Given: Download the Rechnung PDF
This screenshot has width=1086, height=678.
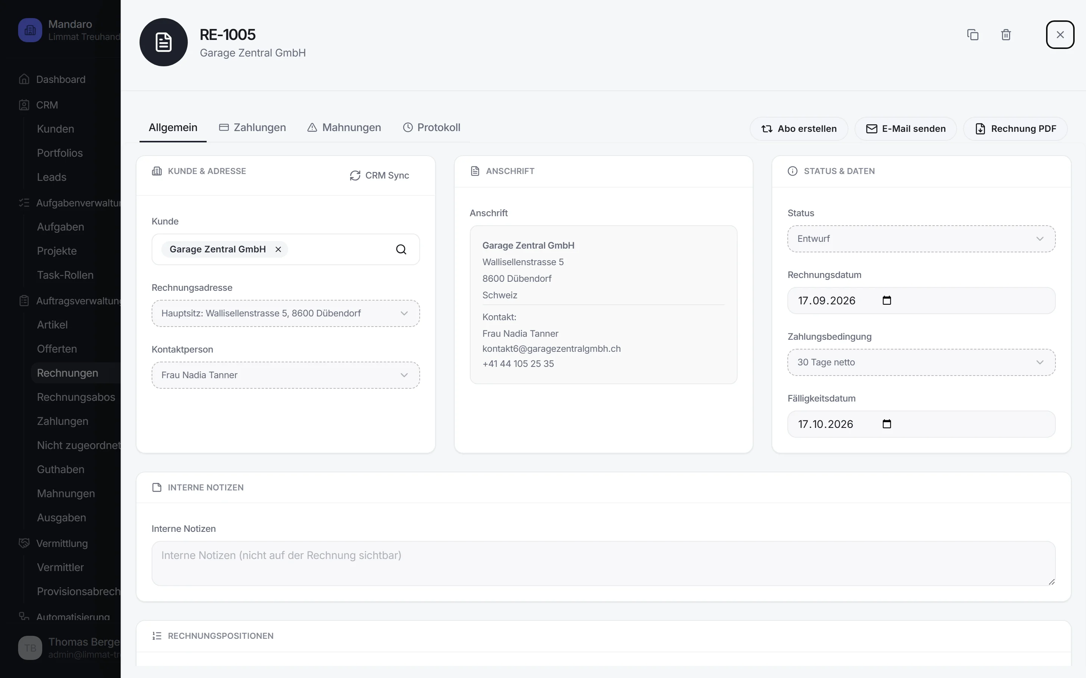Looking at the screenshot, I should coord(1015,129).
